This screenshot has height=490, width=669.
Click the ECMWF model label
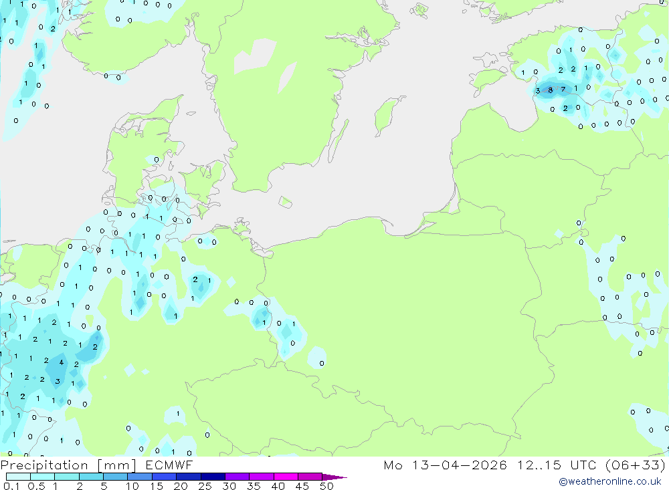pyautogui.click(x=169, y=465)
